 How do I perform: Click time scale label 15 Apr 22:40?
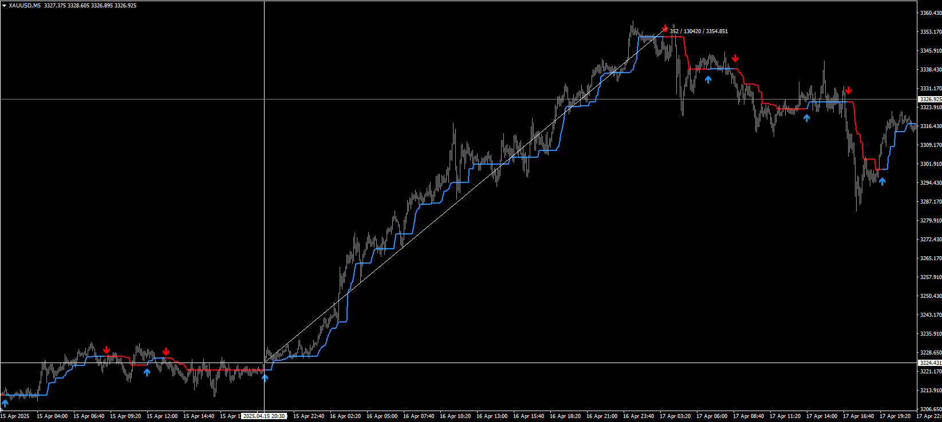tap(309, 416)
